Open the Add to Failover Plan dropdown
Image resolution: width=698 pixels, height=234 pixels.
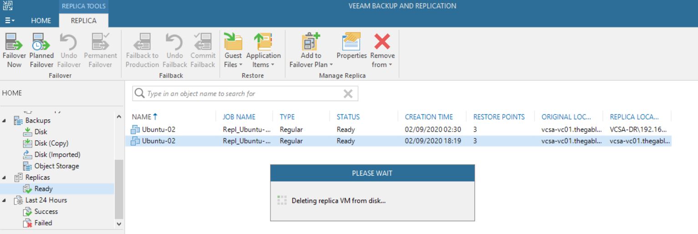(311, 50)
